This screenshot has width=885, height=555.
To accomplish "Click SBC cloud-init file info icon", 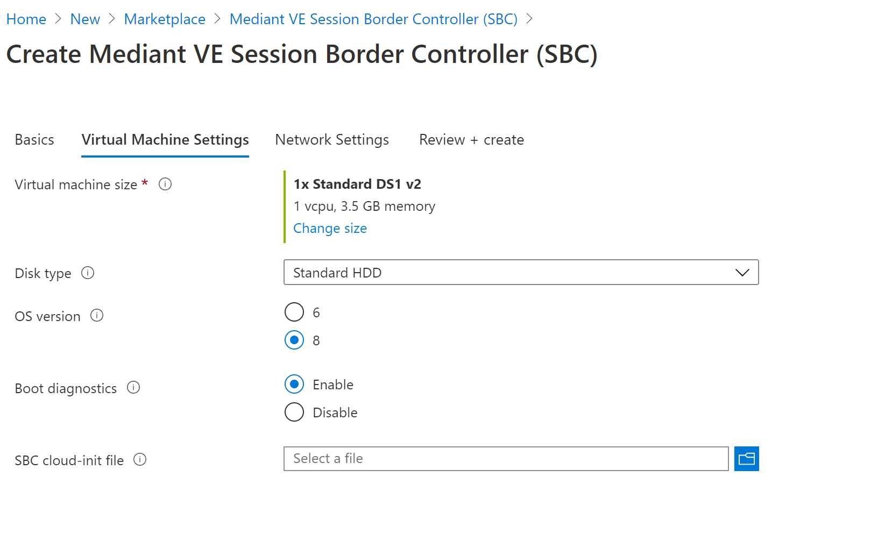I will (x=140, y=460).
